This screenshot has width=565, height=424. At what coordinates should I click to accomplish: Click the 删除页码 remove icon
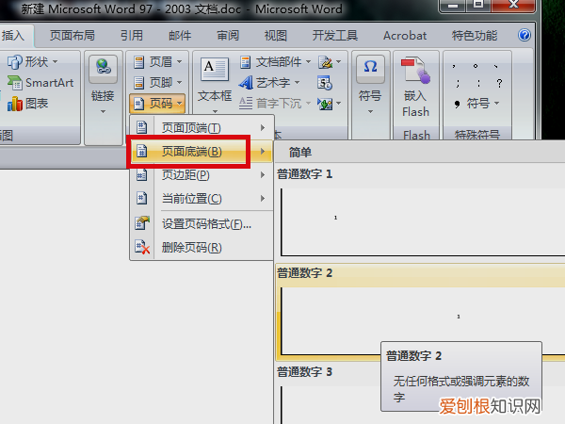142,247
